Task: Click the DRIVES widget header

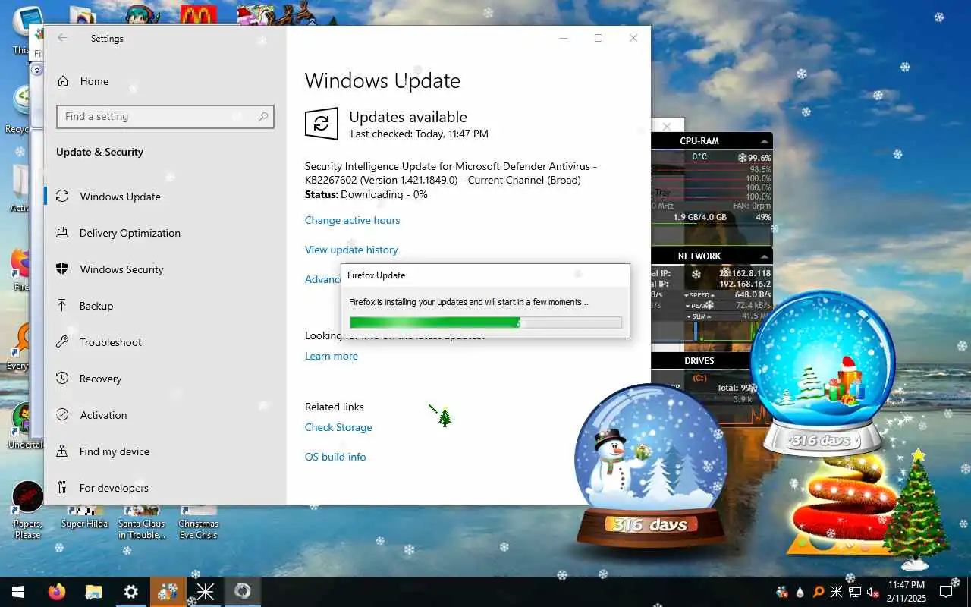Action: coord(699,361)
